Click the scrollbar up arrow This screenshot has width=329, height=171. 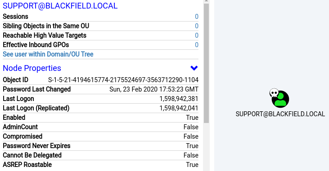pyautogui.click(x=206, y=1)
